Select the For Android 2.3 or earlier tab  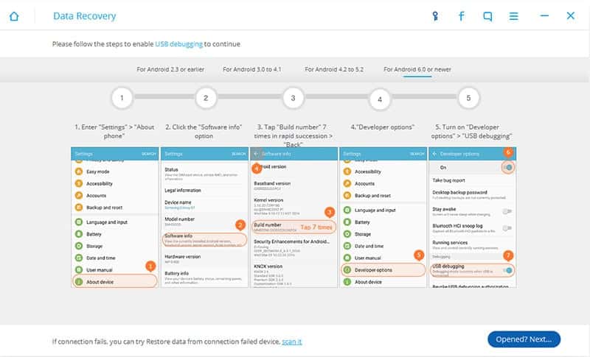pyautogui.click(x=170, y=69)
